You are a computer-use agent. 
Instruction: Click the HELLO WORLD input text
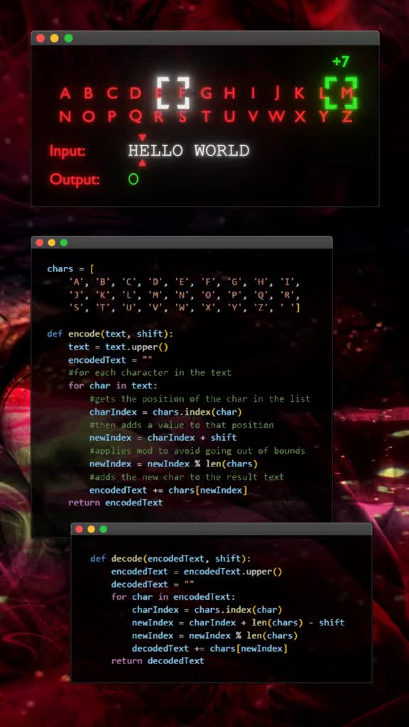click(189, 151)
